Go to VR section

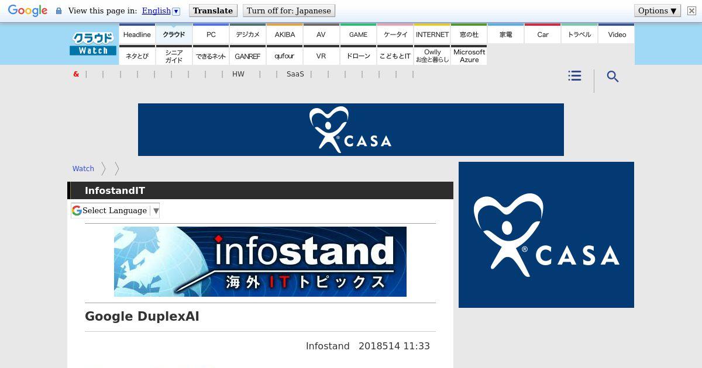[321, 56]
